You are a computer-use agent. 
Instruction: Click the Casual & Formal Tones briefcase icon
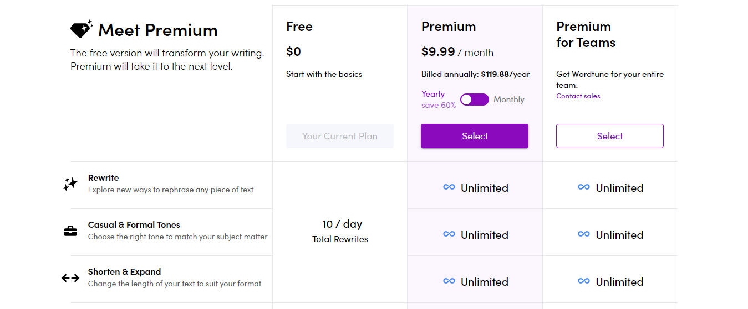[x=70, y=231]
